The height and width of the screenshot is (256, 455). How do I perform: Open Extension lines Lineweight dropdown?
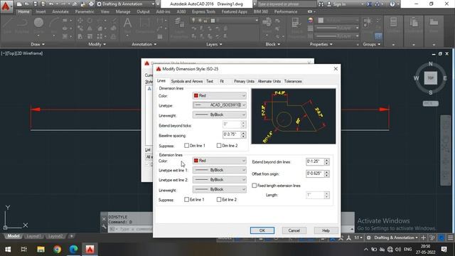220,190
